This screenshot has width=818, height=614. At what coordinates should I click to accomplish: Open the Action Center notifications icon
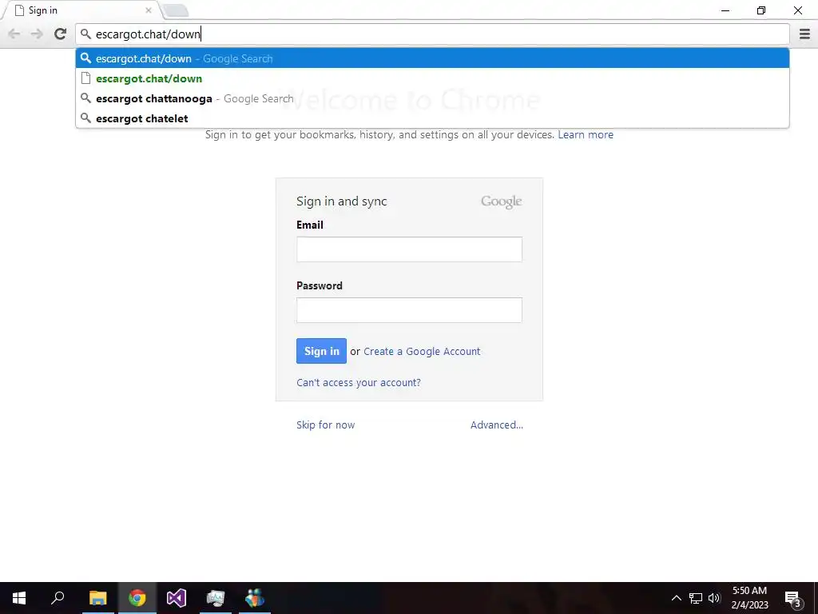793,598
